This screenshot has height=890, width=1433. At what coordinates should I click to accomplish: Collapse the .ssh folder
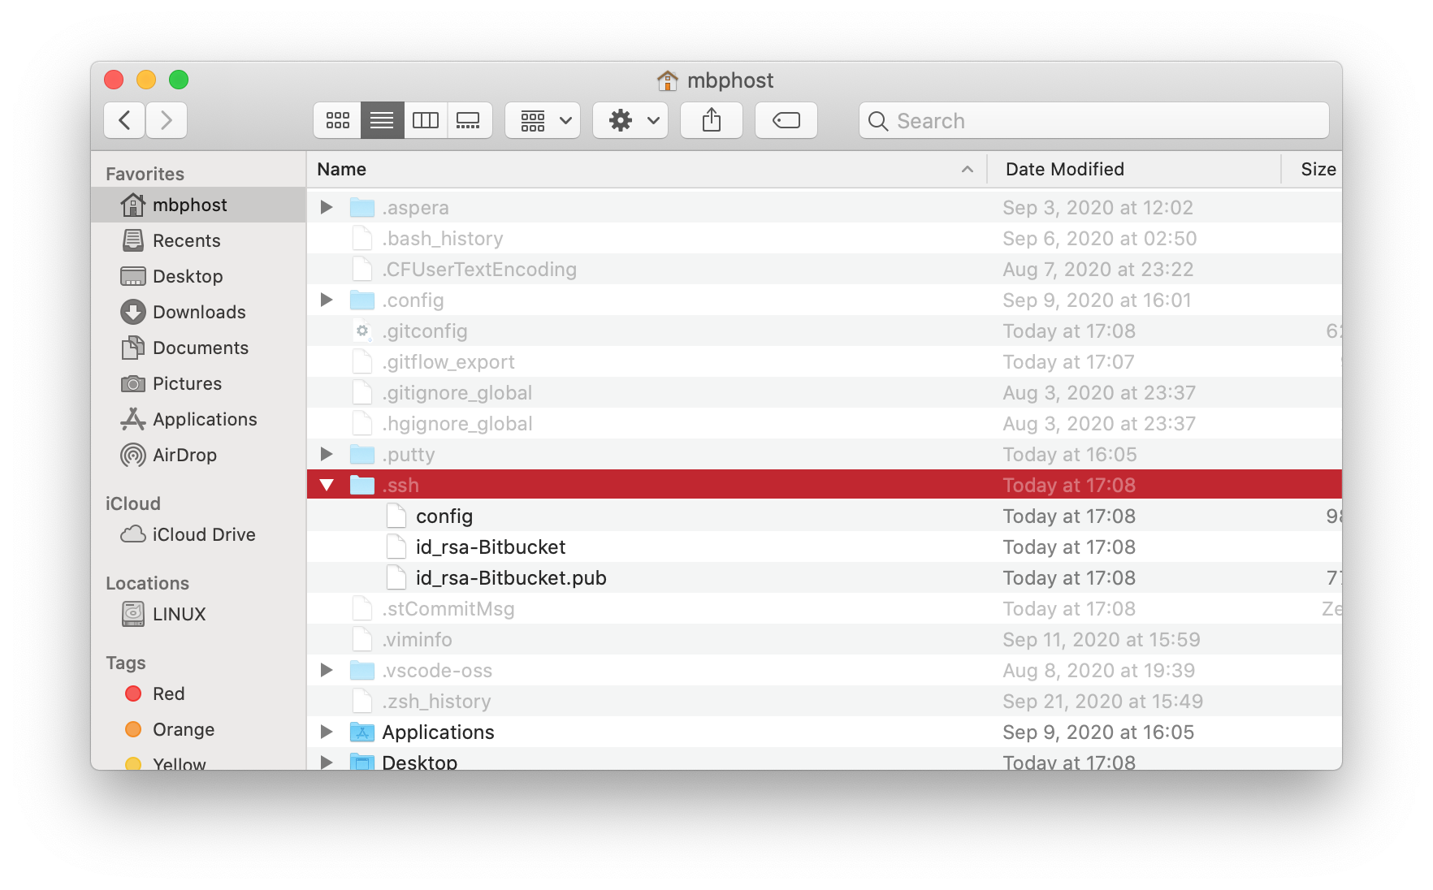click(327, 485)
